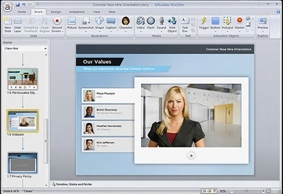Viewport: 283px width, 194px height.
Task: Click the Record Screen icon
Action: pyautogui.click(x=57, y=21)
